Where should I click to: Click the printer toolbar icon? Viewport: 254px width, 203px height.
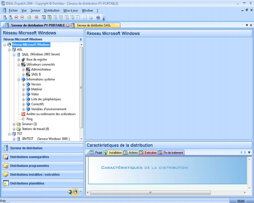click(91, 17)
